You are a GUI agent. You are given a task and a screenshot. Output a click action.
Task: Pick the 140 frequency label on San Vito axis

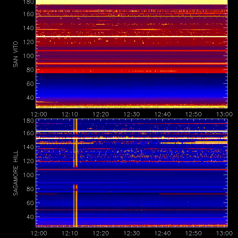[x=28, y=28]
